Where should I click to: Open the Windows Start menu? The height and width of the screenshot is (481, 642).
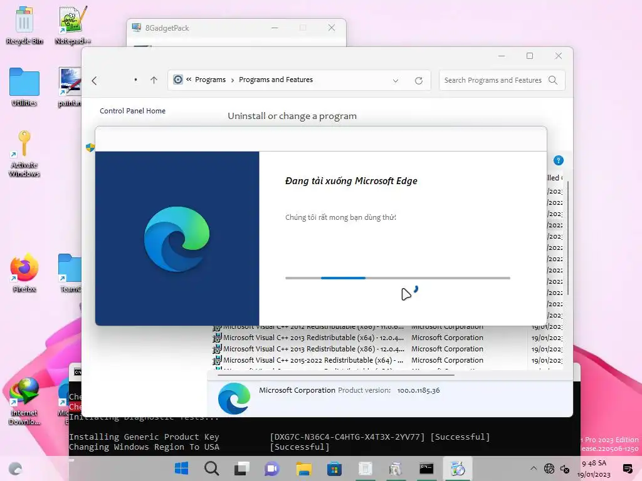pyautogui.click(x=181, y=468)
